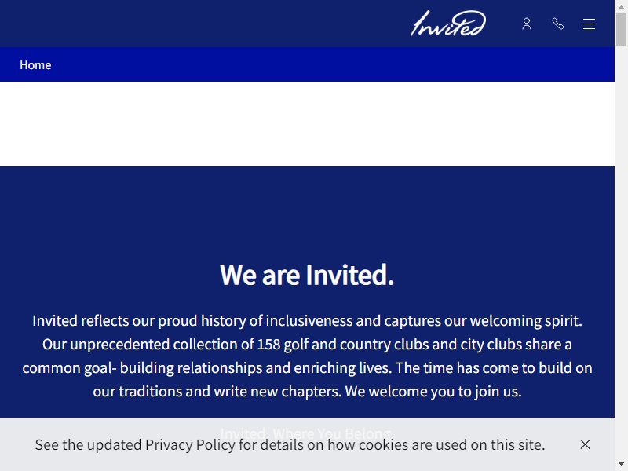The width and height of the screenshot is (628, 471).
Task: Click the vertical scrollbar thumb
Action: point(621,30)
